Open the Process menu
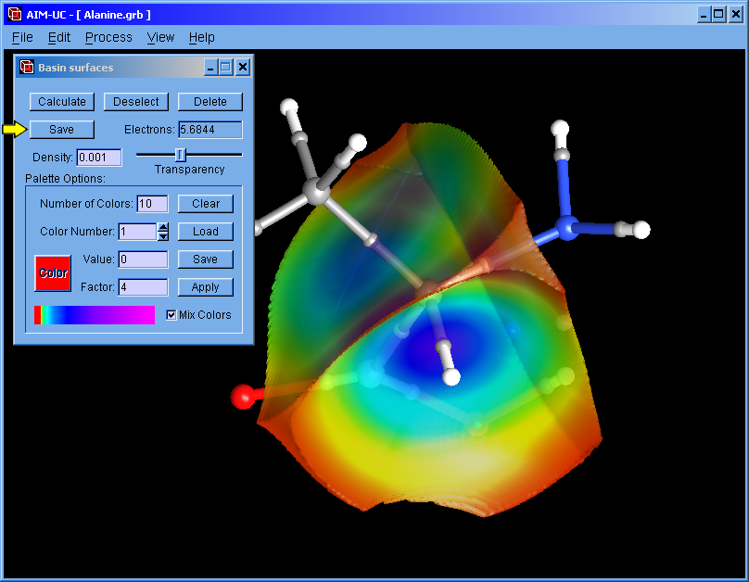This screenshot has width=749, height=582. [108, 37]
